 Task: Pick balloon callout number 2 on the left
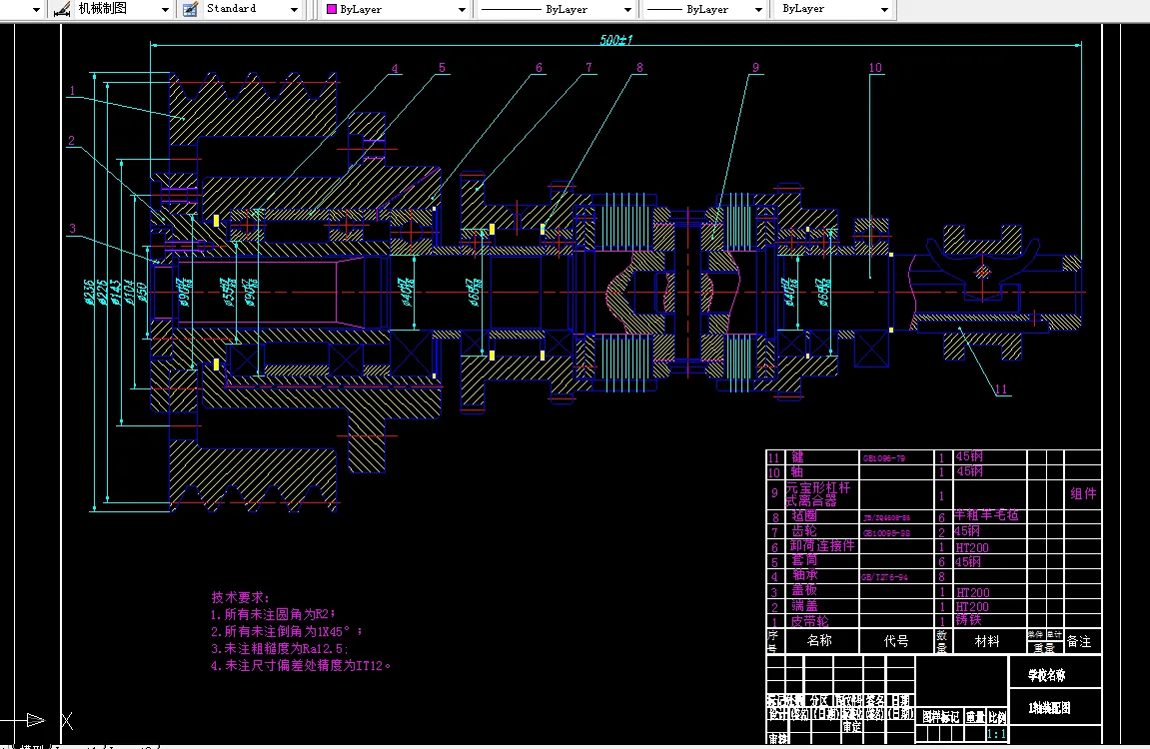[71, 141]
